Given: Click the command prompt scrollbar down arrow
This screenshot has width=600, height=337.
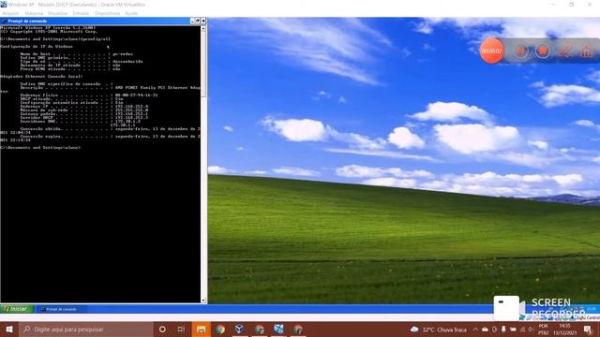Looking at the screenshot, I should (203, 300).
